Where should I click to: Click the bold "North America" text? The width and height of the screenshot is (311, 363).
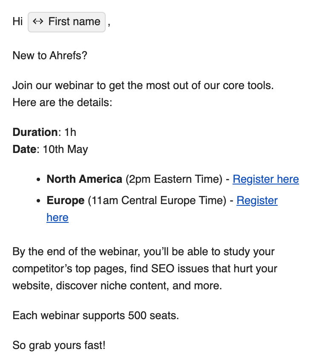(x=84, y=179)
